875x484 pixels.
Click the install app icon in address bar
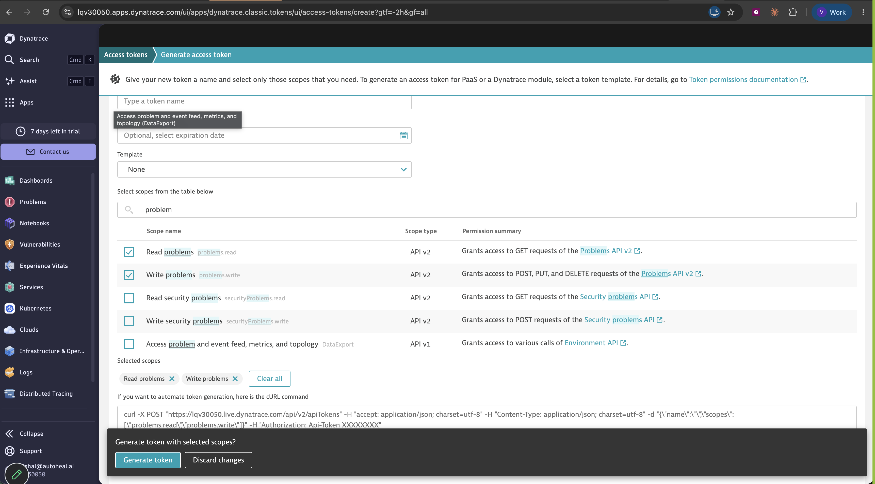click(714, 12)
